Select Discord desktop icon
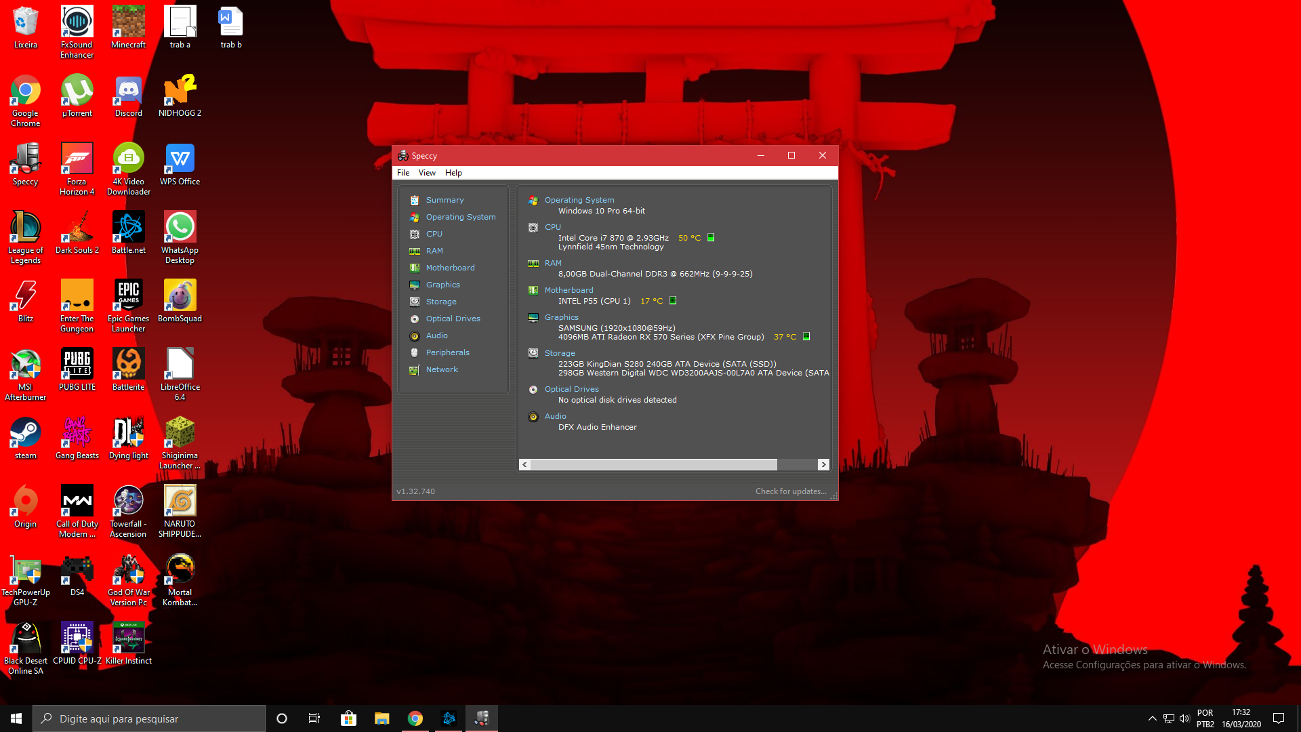This screenshot has height=732, width=1301. point(128,96)
